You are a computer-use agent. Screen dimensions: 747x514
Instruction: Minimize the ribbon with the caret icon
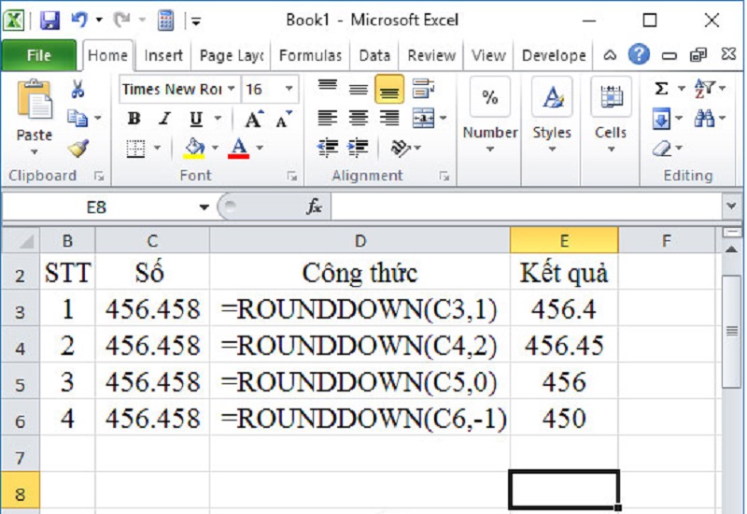[610, 55]
